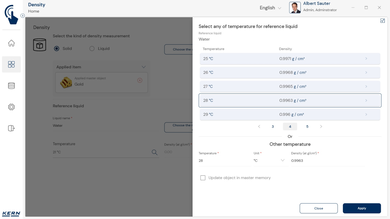Open the settings gear in sidebar

click(x=11, y=107)
